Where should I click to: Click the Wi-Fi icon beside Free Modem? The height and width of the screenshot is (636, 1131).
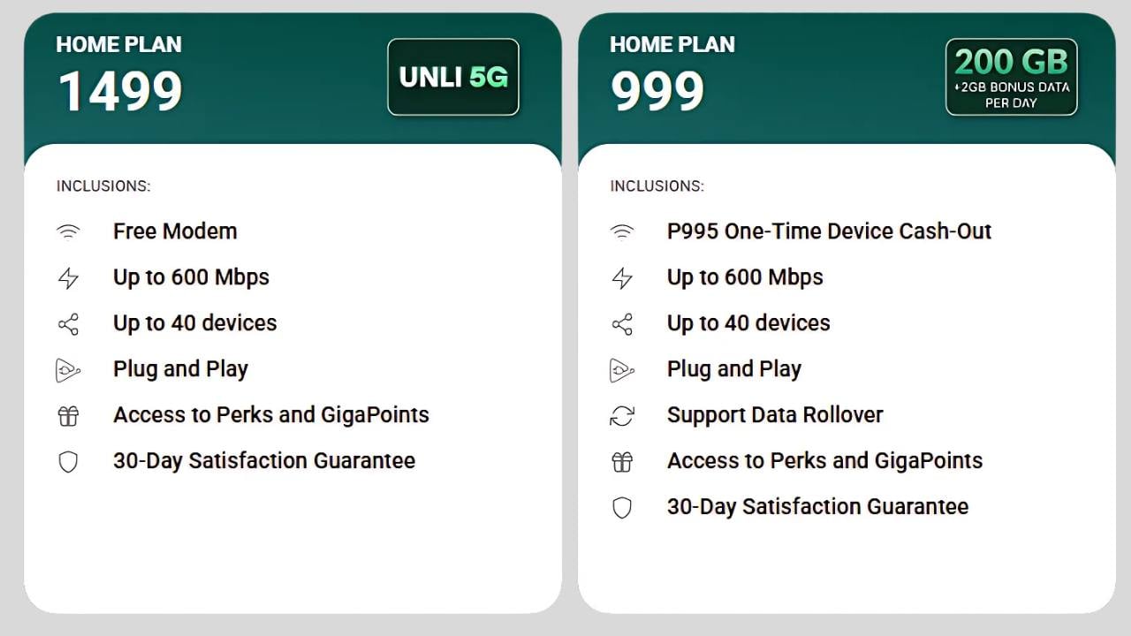(x=68, y=231)
